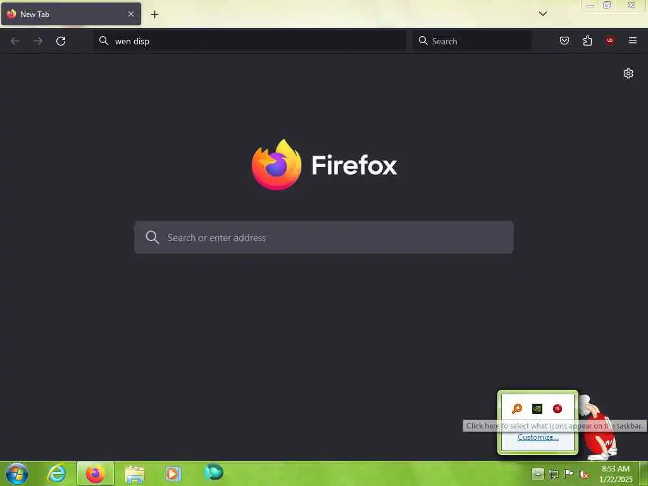Open Windows Explorer from the taskbar
Image resolution: width=648 pixels, height=486 pixels.
pos(135,474)
